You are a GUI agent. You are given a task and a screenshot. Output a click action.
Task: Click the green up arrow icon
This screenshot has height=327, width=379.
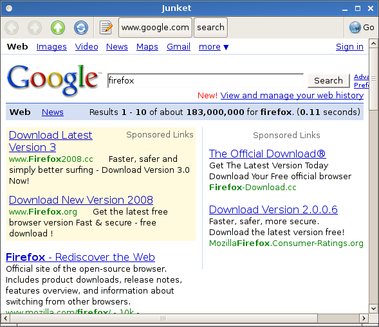pos(58,28)
